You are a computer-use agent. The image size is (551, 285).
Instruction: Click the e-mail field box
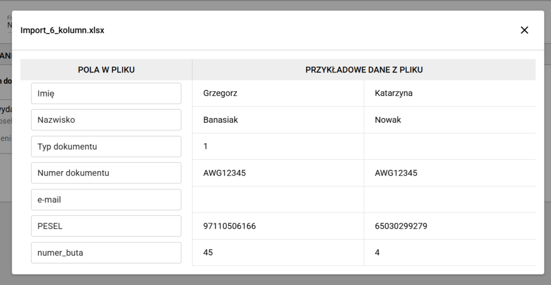tap(106, 200)
